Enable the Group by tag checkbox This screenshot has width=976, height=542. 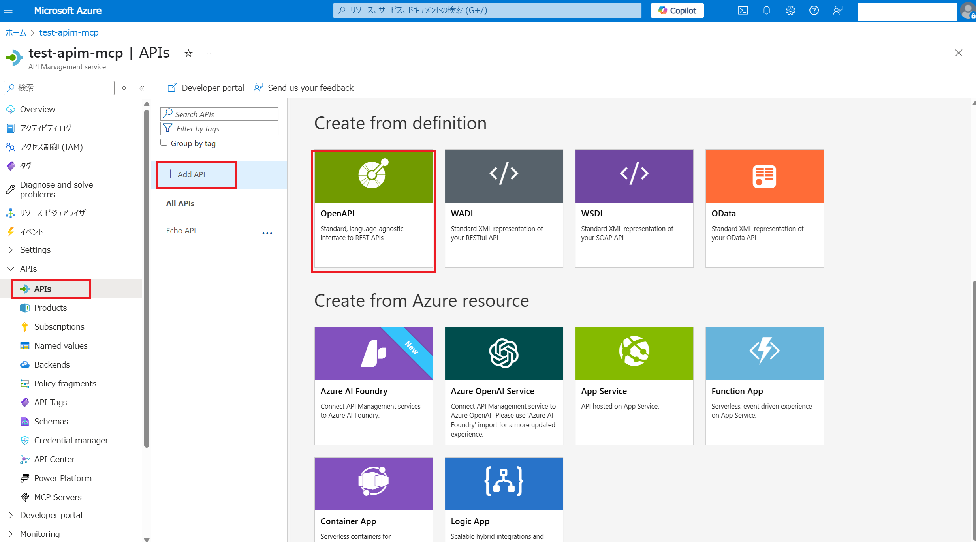(x=164, y=143)
